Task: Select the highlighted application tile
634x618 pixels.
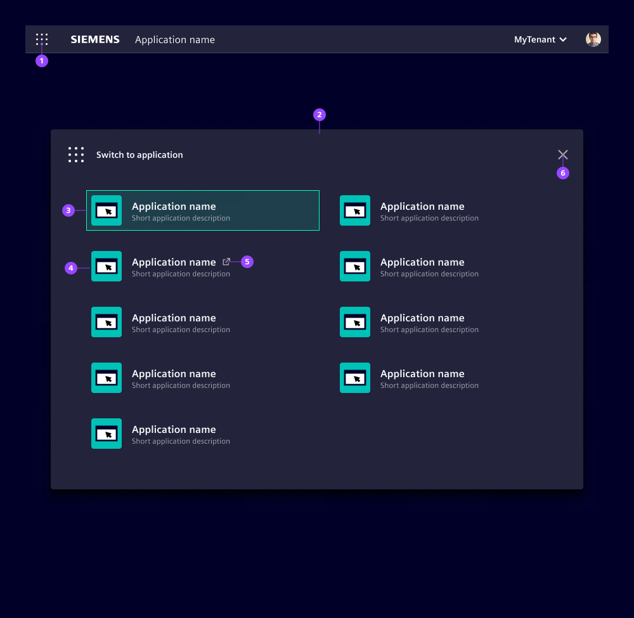Action: [203, 210]
